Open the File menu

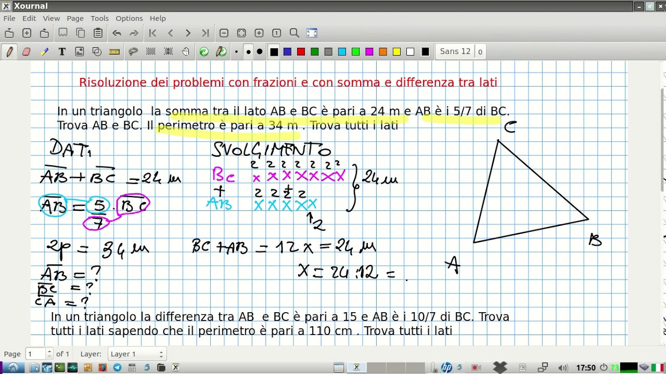[x=9, y=18]
